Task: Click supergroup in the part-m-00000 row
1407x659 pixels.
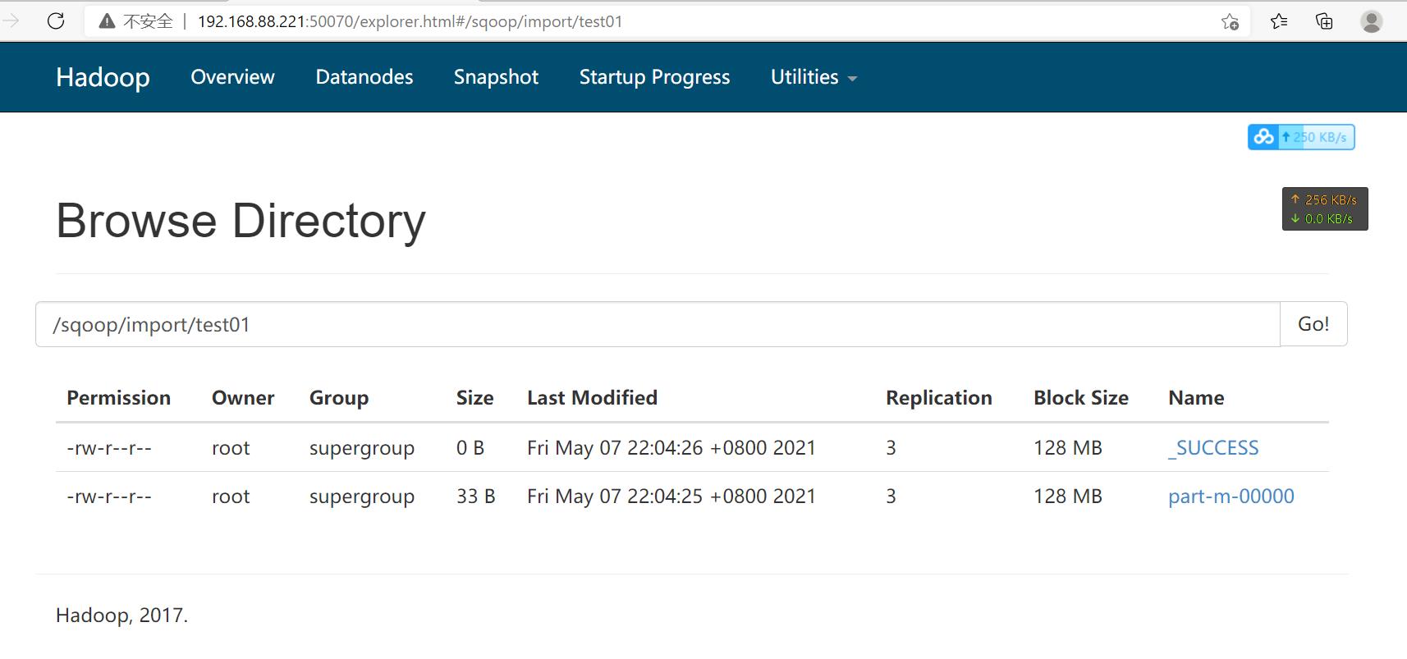Action: pos(362,497)
